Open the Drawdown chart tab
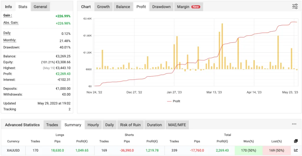The image size is (302, 156). pyautogui.click(x=161, y=7)
